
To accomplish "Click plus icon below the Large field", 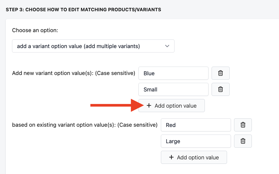I will point(171,157).
